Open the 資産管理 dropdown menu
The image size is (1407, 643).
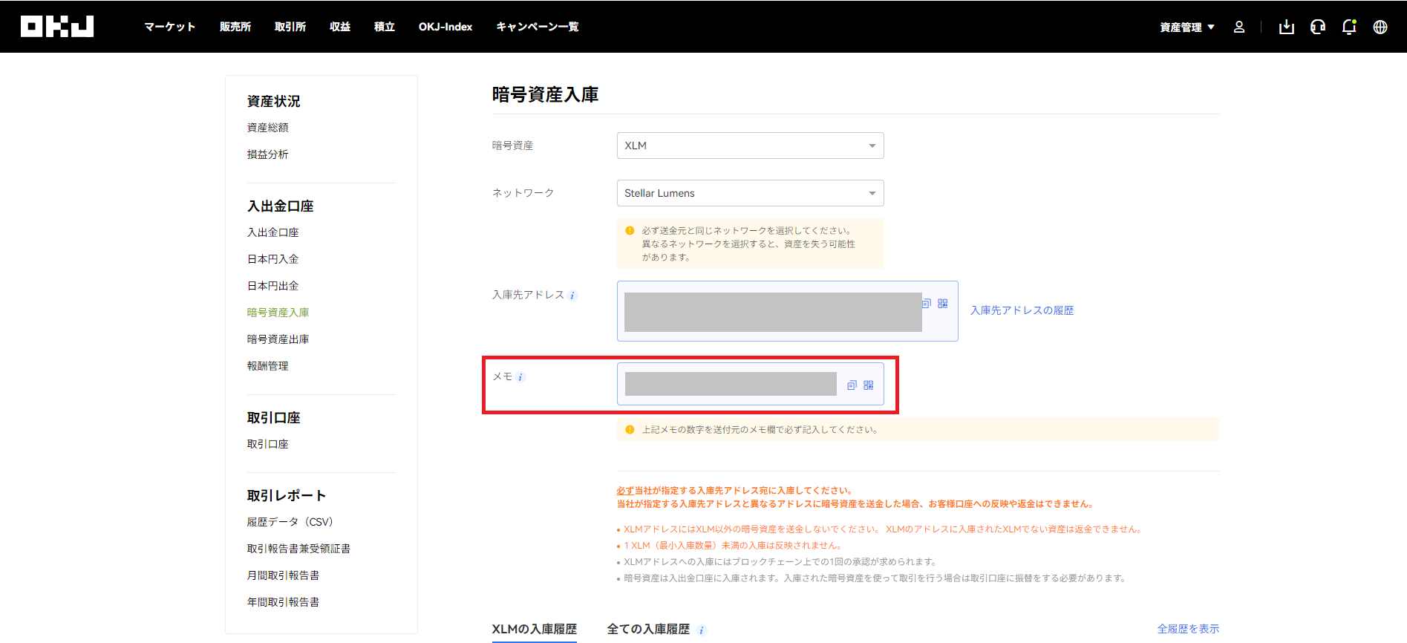pos(1187,27)
